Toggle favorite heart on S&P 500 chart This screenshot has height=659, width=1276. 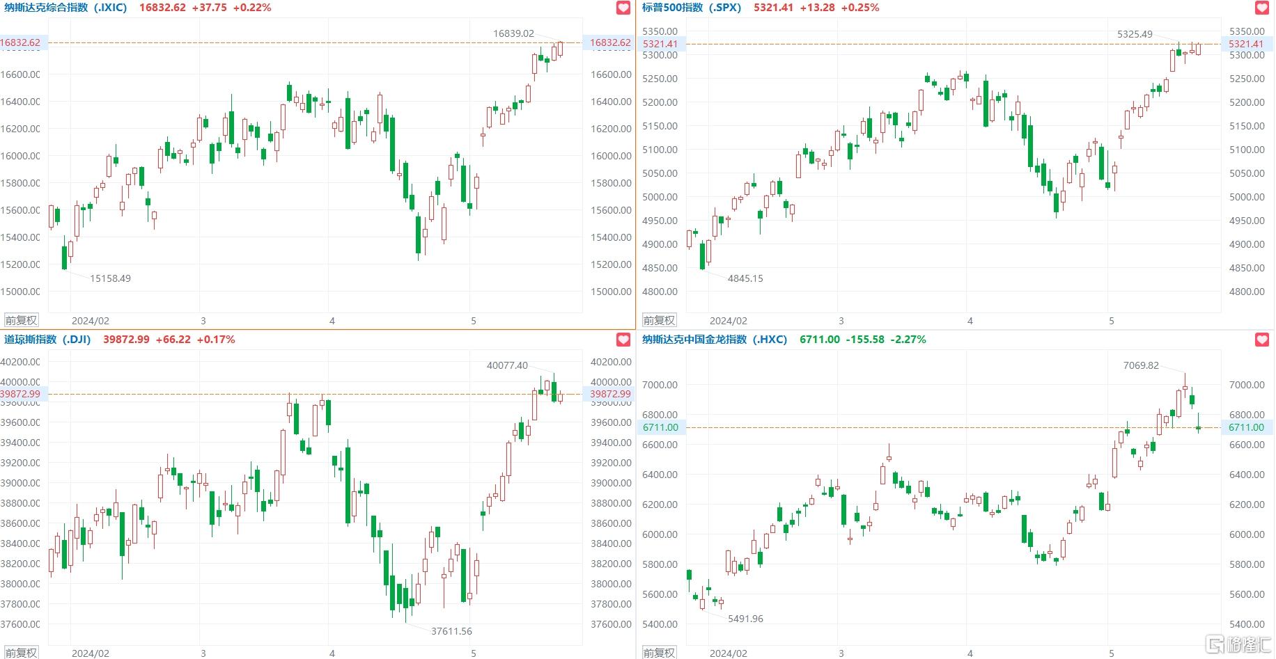(1261, 8)
